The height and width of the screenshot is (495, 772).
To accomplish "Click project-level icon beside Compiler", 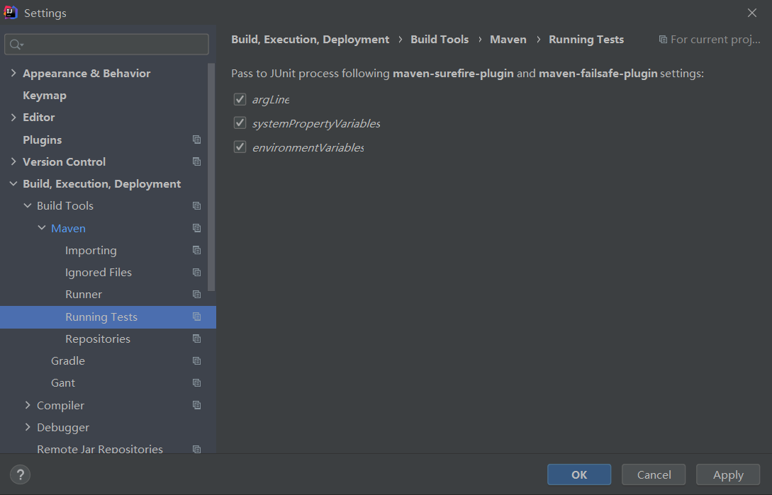I will point(197,406).
